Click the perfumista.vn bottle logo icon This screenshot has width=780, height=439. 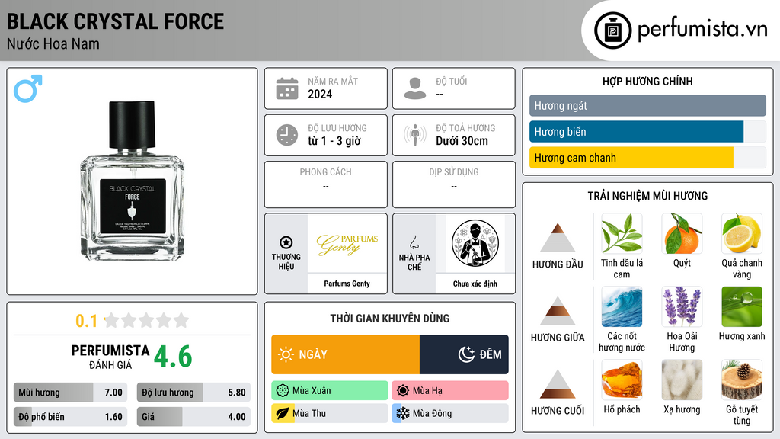point(612,30)
